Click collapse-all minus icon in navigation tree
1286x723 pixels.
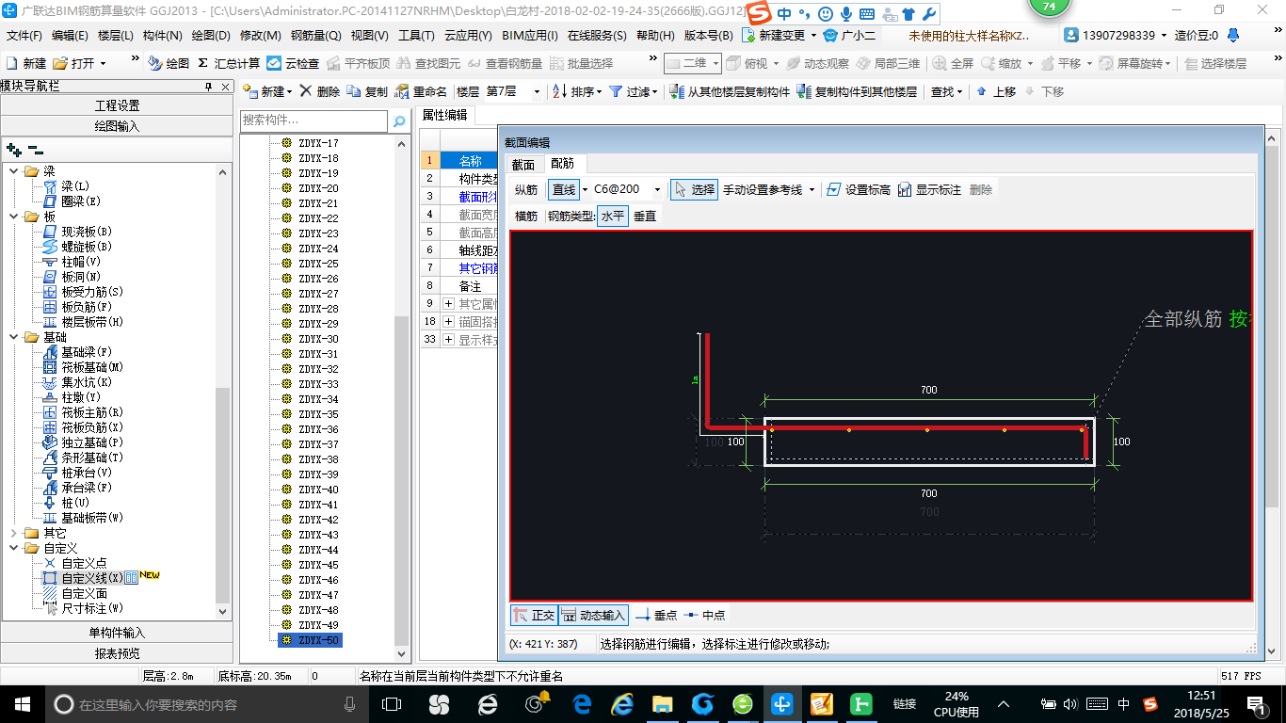coord(36,149)
